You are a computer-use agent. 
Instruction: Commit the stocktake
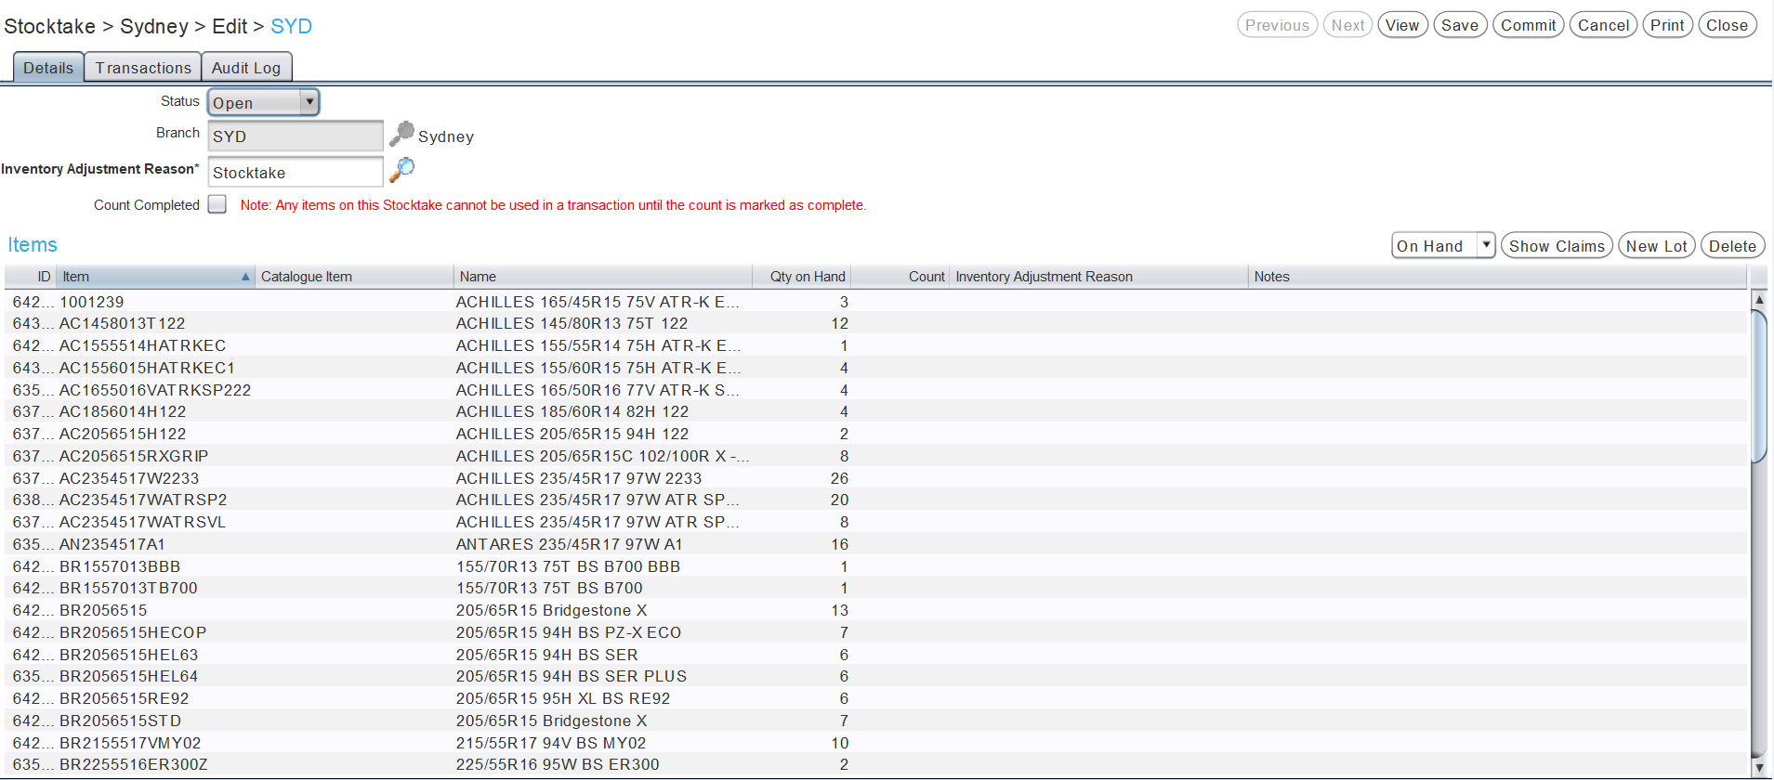point(1529,25)
